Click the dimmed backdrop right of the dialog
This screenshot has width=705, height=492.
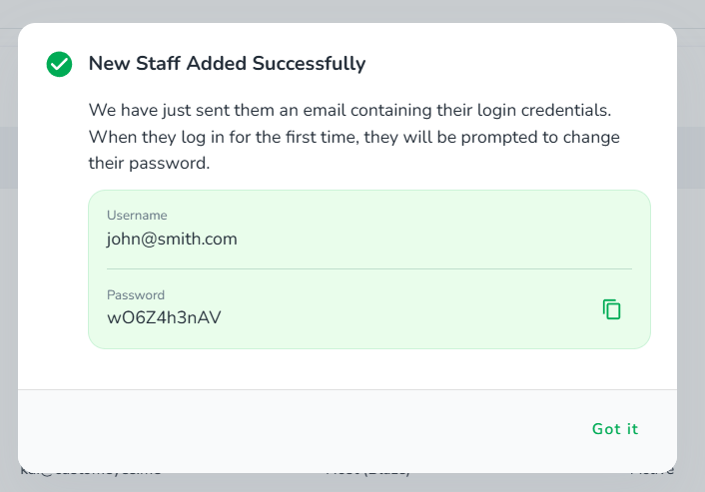(691, 249)
